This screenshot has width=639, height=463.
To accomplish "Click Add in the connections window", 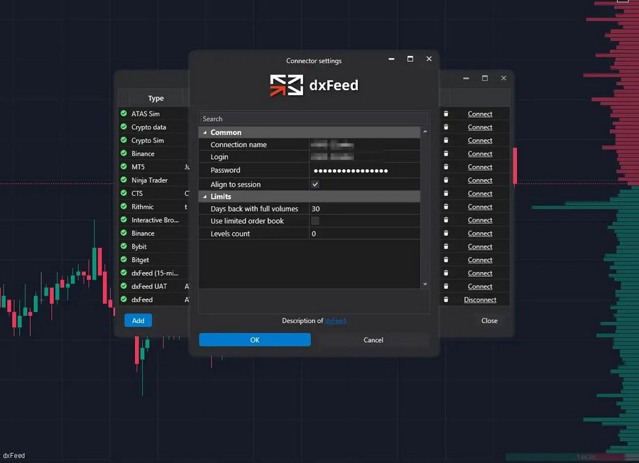I will (x=138, y=320).
